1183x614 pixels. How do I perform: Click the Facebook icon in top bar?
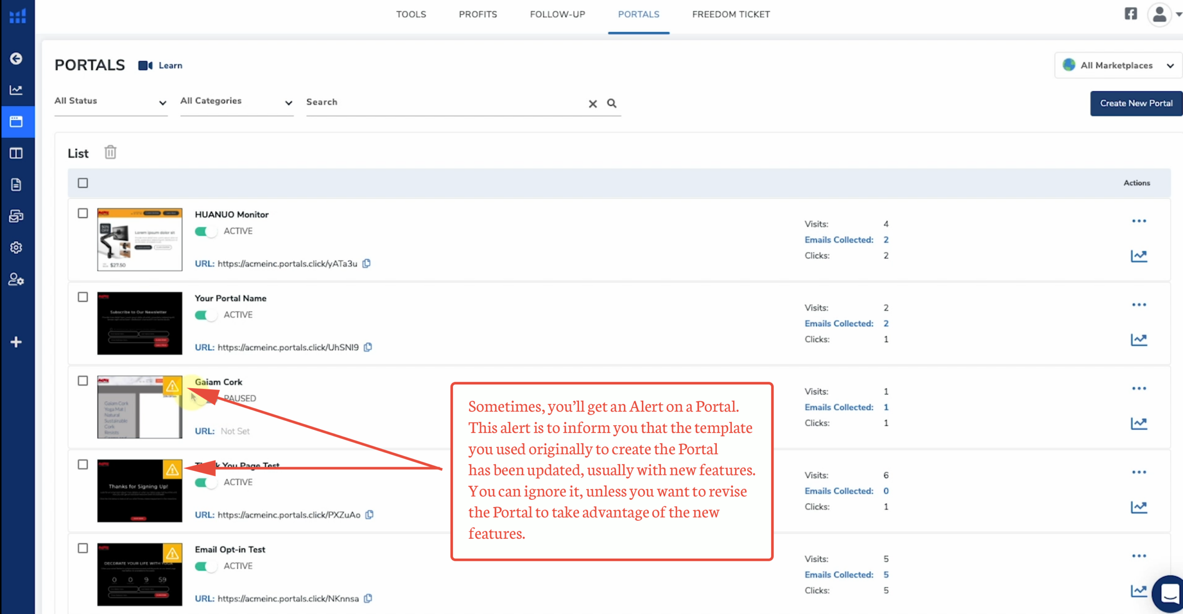[x=1130, y=14]
